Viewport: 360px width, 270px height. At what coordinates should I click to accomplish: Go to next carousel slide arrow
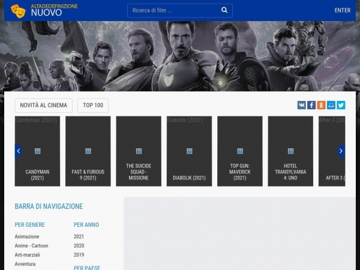pos(341,151)
